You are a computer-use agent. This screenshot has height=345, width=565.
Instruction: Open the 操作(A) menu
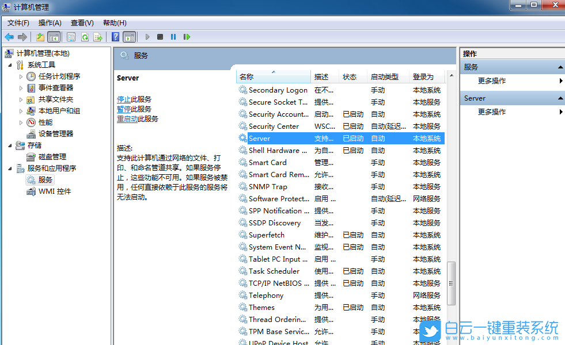(50, 22)
